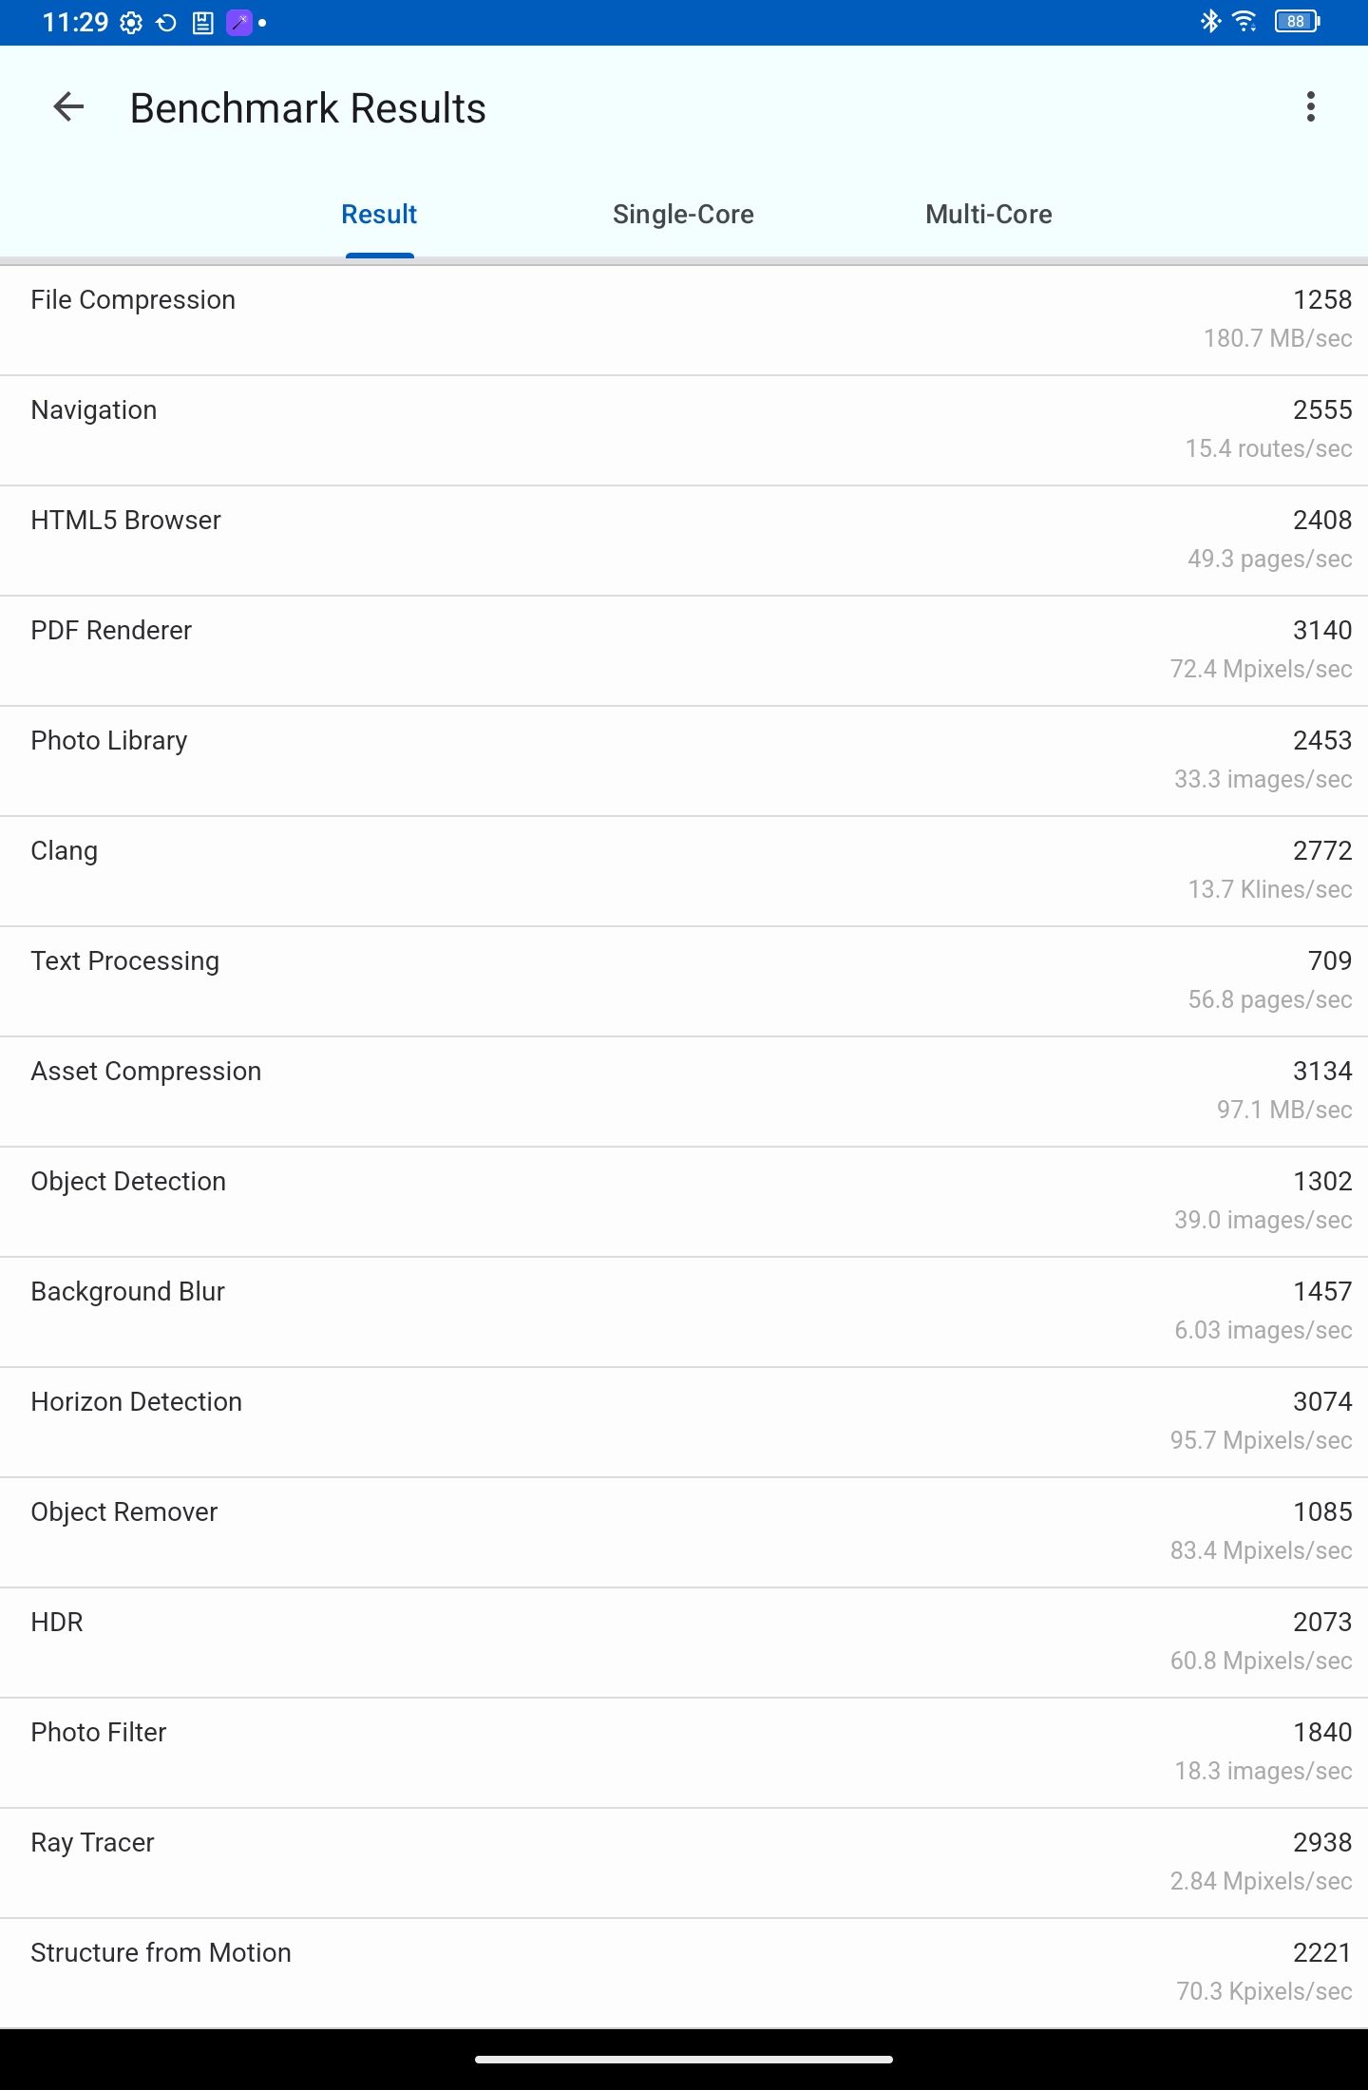Viewport: 1368px width, 2090px height.
Task: Switch to the Single-Core tab
Action: pyautogui.click(x=683, y=215)
